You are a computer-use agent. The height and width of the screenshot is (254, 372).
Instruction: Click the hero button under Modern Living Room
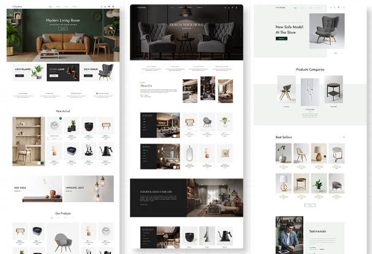pos(63,28)
